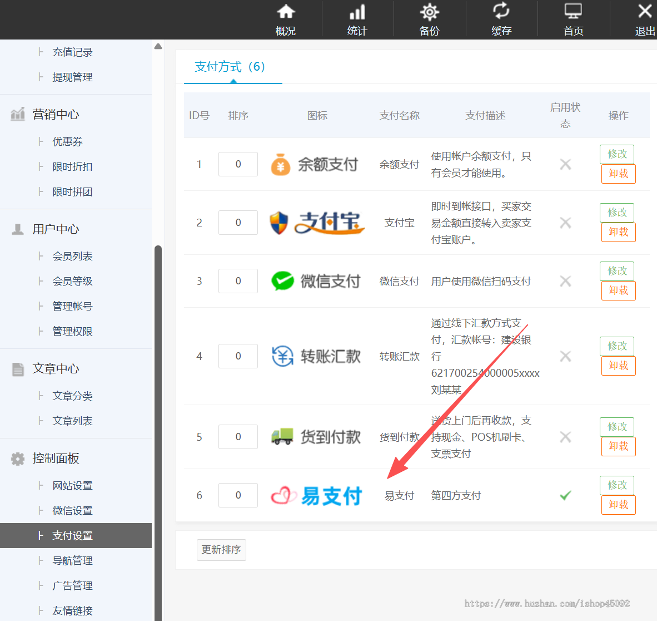Click the sort order field for 余额支付
The height and width of the screenshot is (621, 657).
(238, 164)
